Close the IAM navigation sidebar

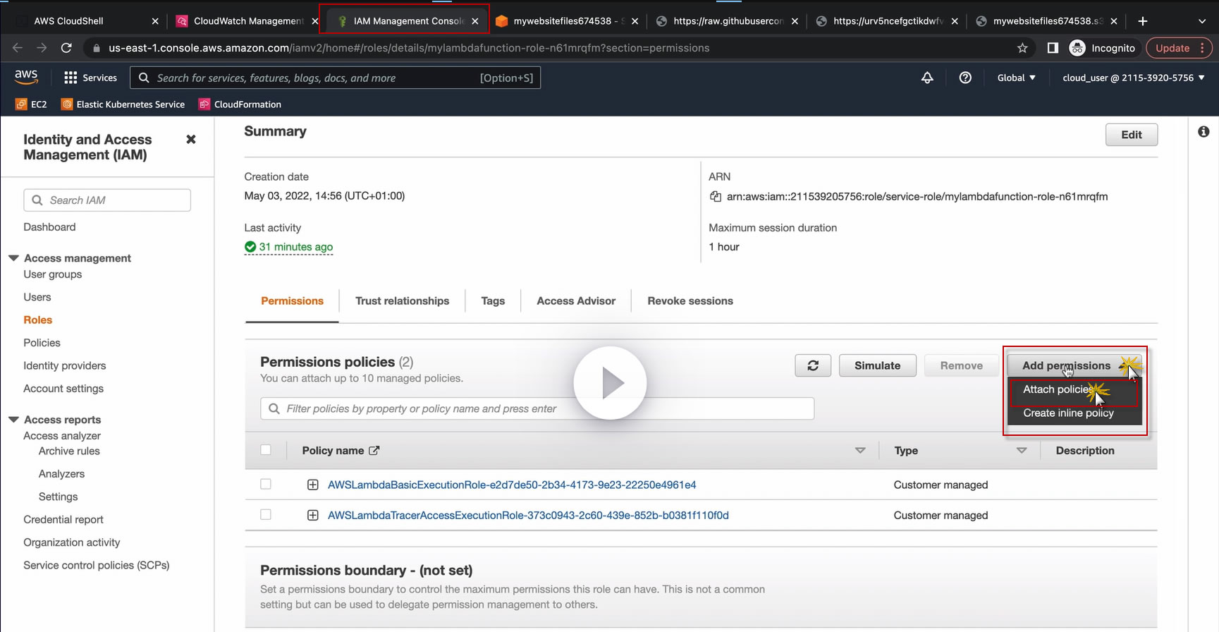(190, 140)
